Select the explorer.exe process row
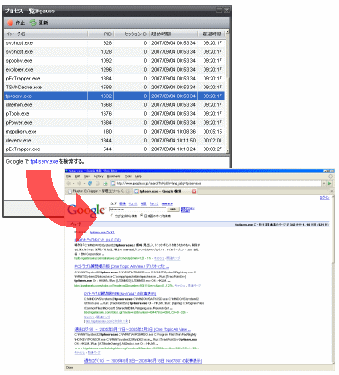This screenshot has width=339, height=375. (114, 70)
